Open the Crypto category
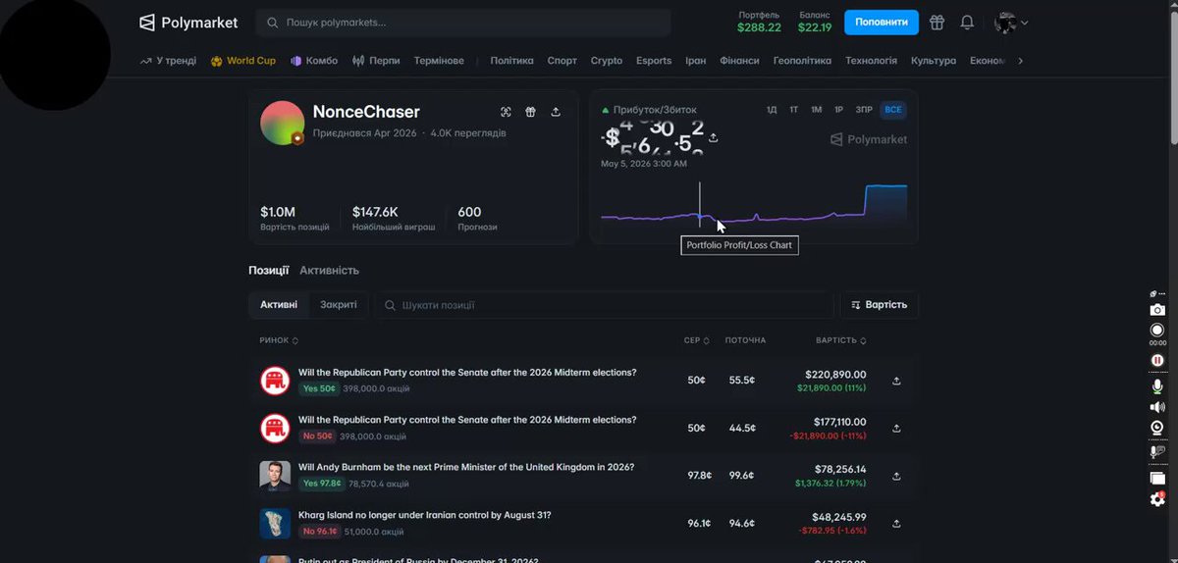Image resolution: width=1178 pixels, height=563 pixels. pos(607,61)
